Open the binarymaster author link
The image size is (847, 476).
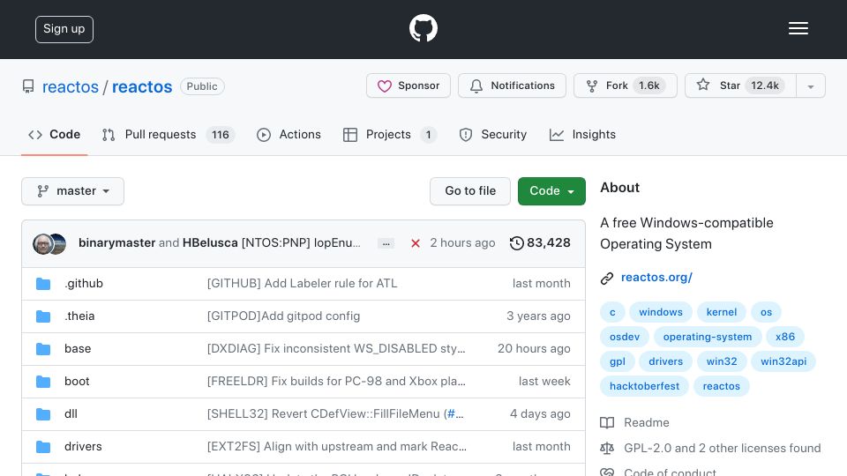[116, 243]
